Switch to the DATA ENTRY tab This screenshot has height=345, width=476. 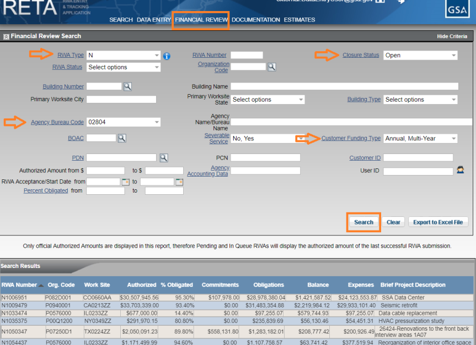153,20
